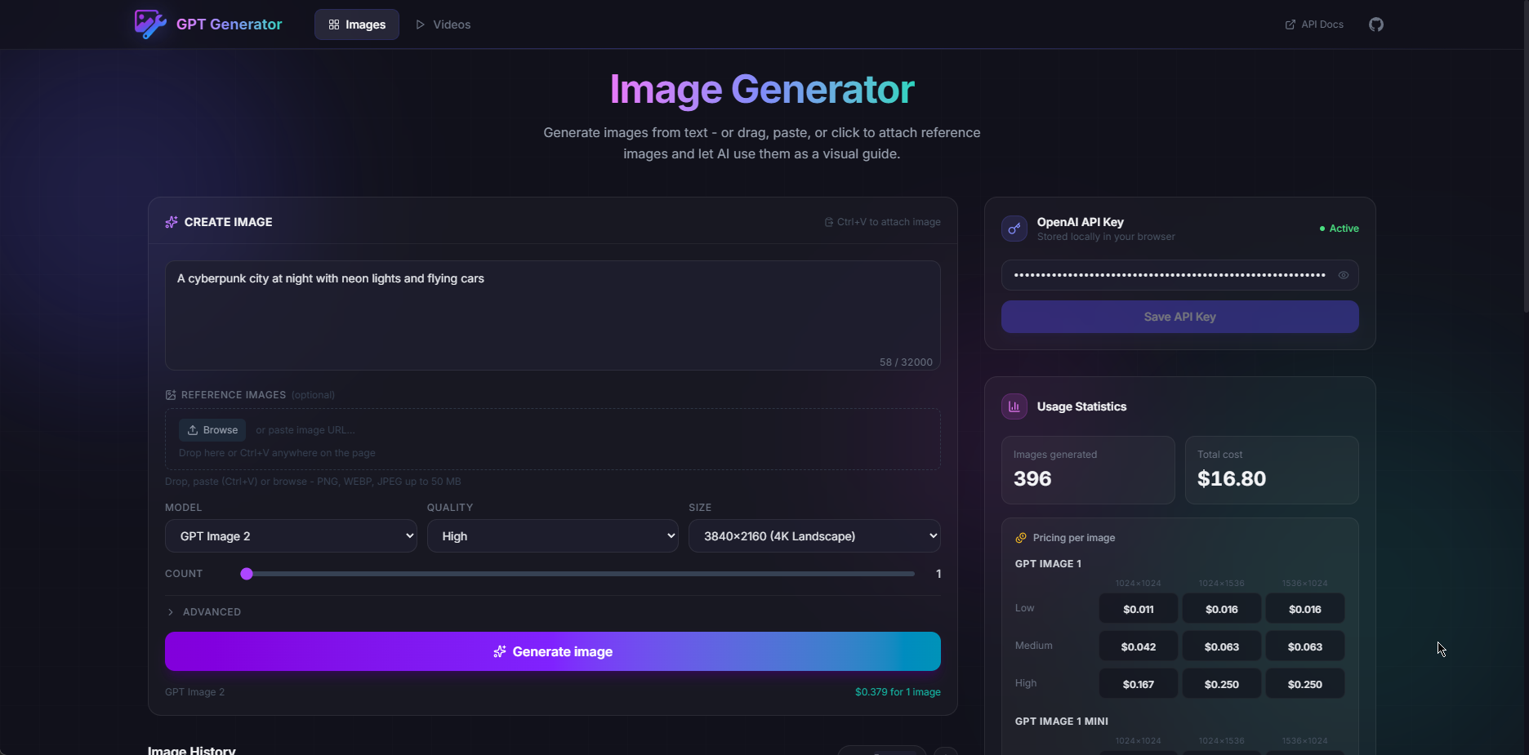
Task: Click GPT Image 1 High 1536×1024 price $0.250
Action: 1305,684
